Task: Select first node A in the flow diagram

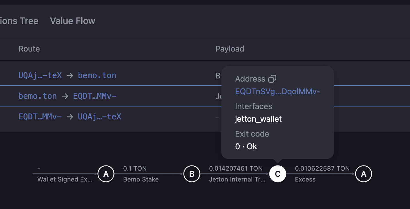Action: coord(106,174)
